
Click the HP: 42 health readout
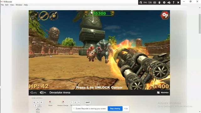[x=39, y=86]
